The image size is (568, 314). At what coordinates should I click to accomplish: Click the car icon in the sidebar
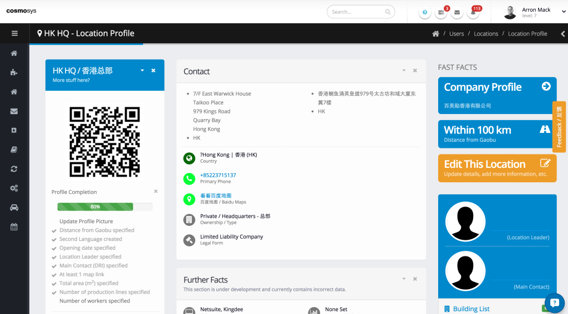pos(14,208)
